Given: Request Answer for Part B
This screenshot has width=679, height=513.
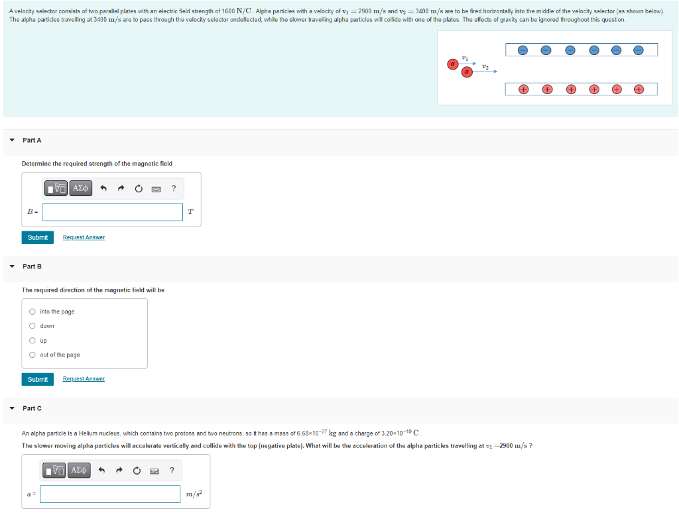Looking at the screenshot, I should (84, 379).
